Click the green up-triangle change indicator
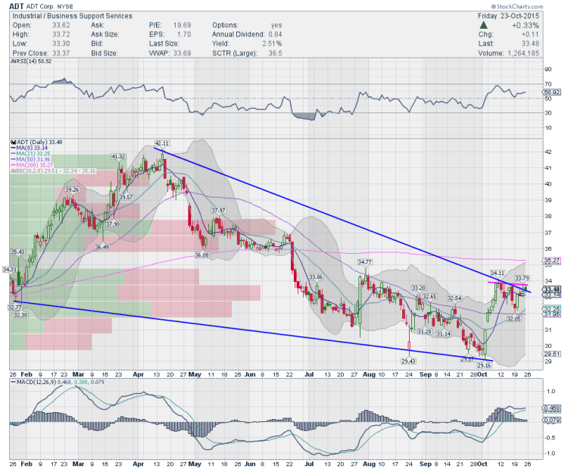 483,25
